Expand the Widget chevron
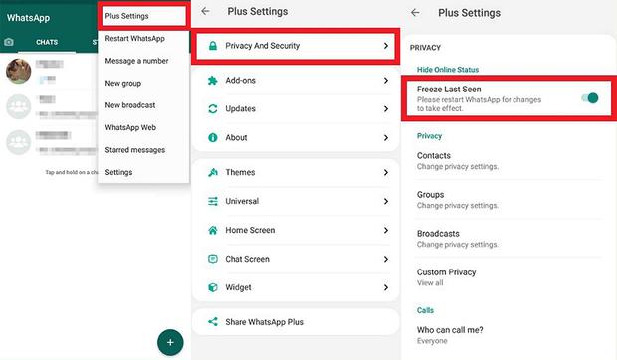 (x=386, y=287)
